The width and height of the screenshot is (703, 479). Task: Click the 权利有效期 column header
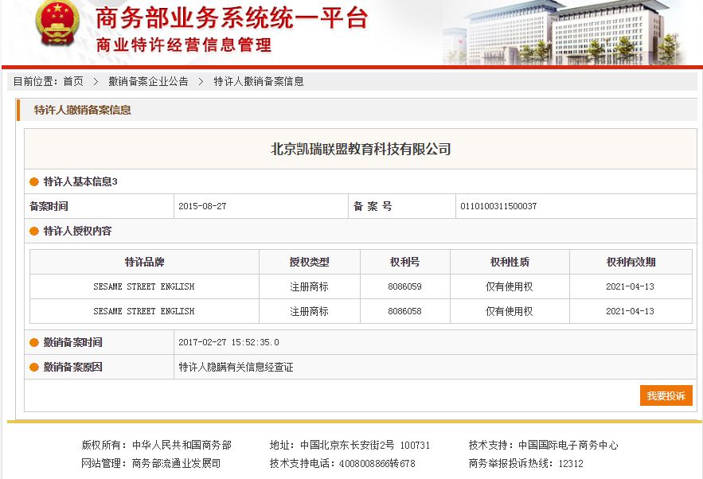pyautogui.click(x=631, y=262)
